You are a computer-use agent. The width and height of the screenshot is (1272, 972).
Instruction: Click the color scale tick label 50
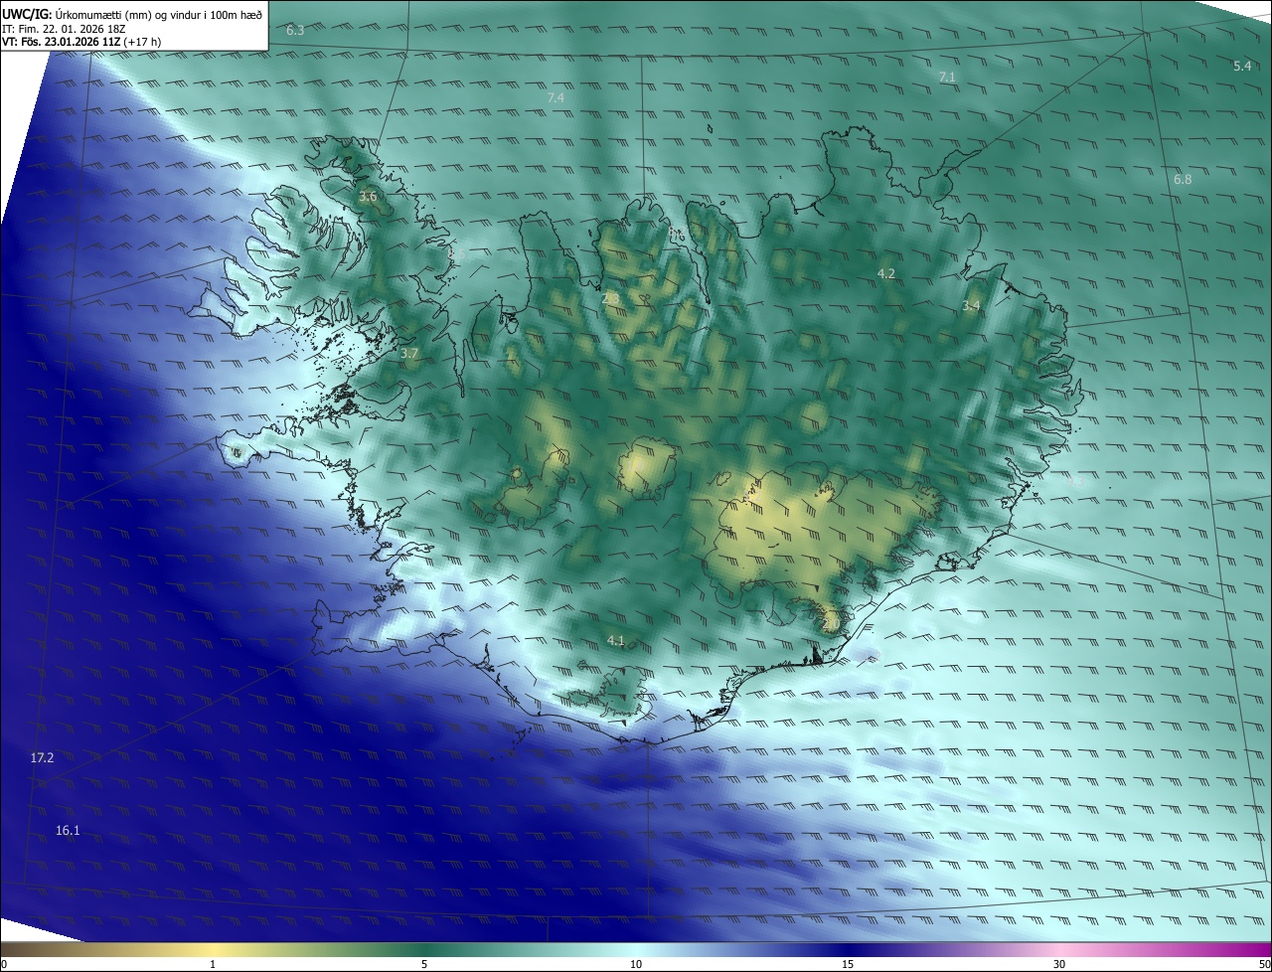coord(1264,964)
